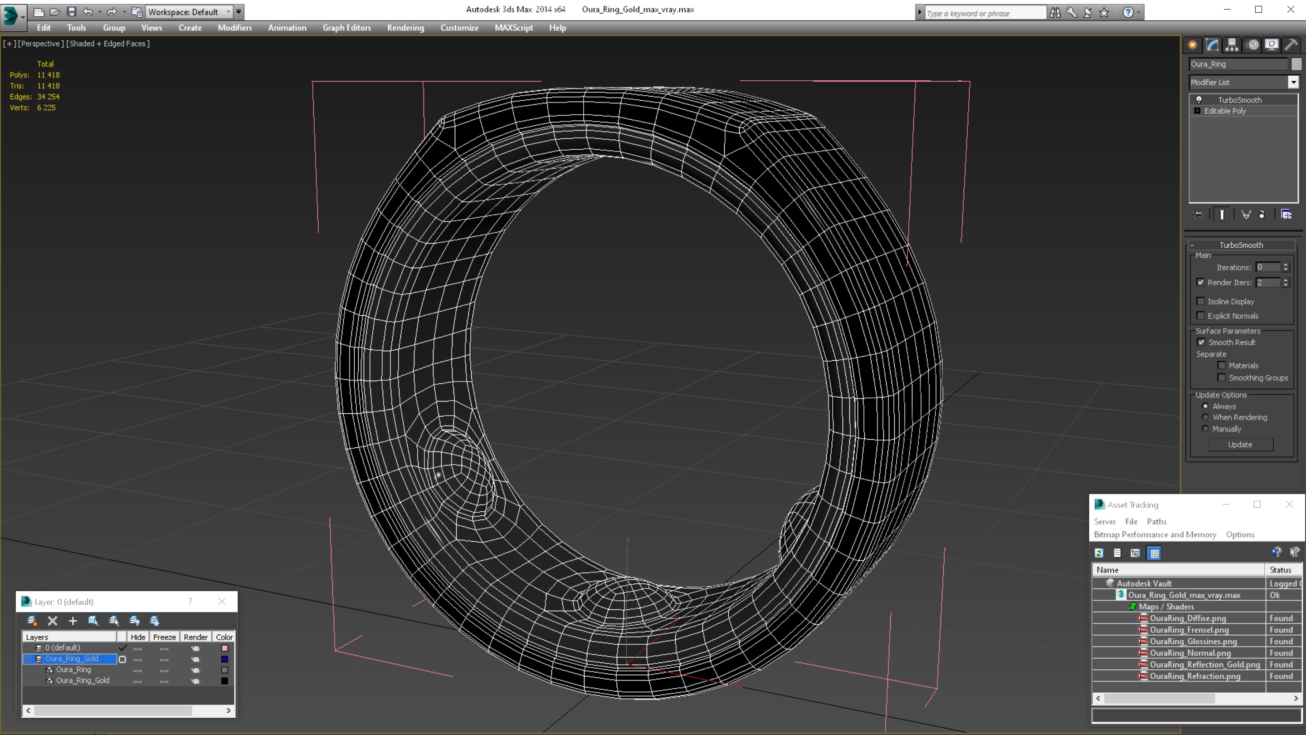Remove modifier with the trash icon
Viewport: 1306px width, 735px height.
pyautogui.click(x=1262, y=215)
